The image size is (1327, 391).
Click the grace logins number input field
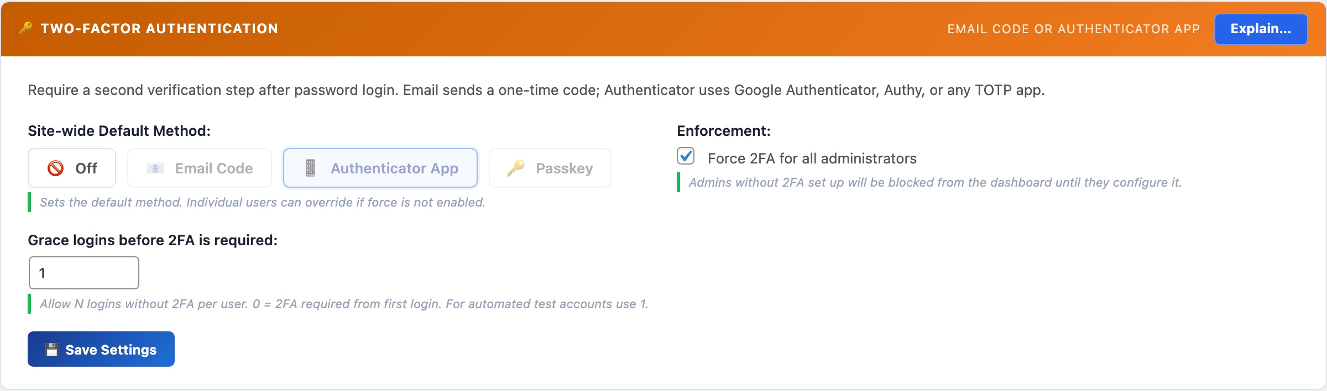tap(83, 272)
